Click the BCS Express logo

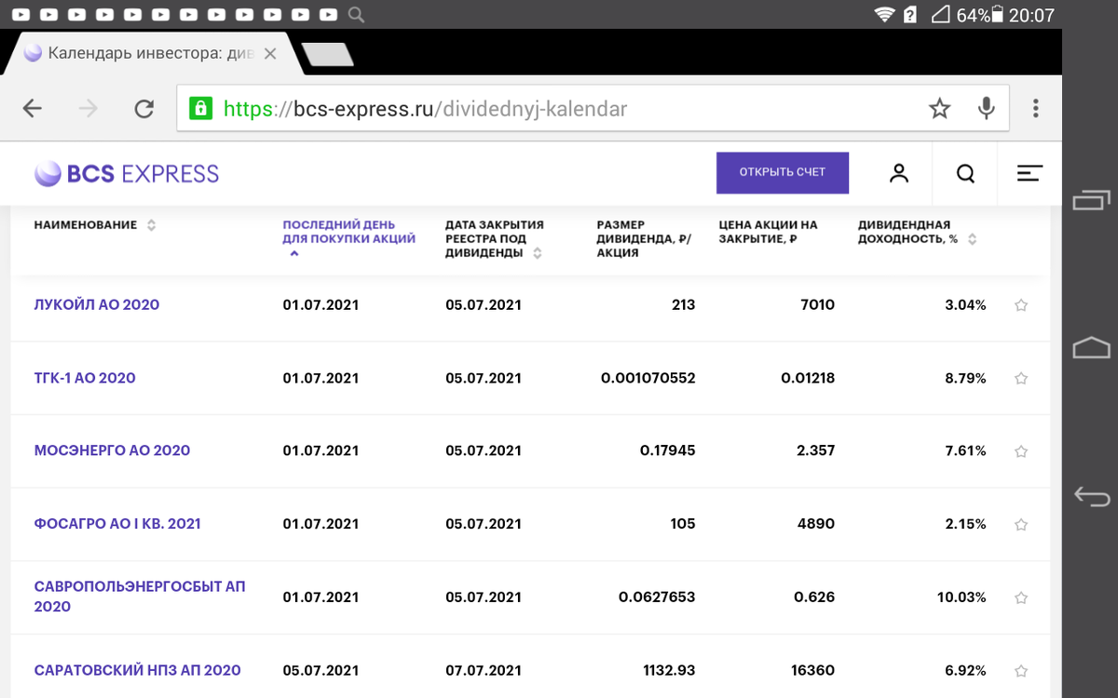[x=127, y=173]
